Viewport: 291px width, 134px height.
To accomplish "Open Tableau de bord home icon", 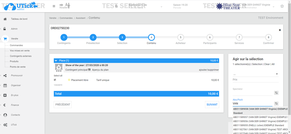I will (x=5, y=19).
